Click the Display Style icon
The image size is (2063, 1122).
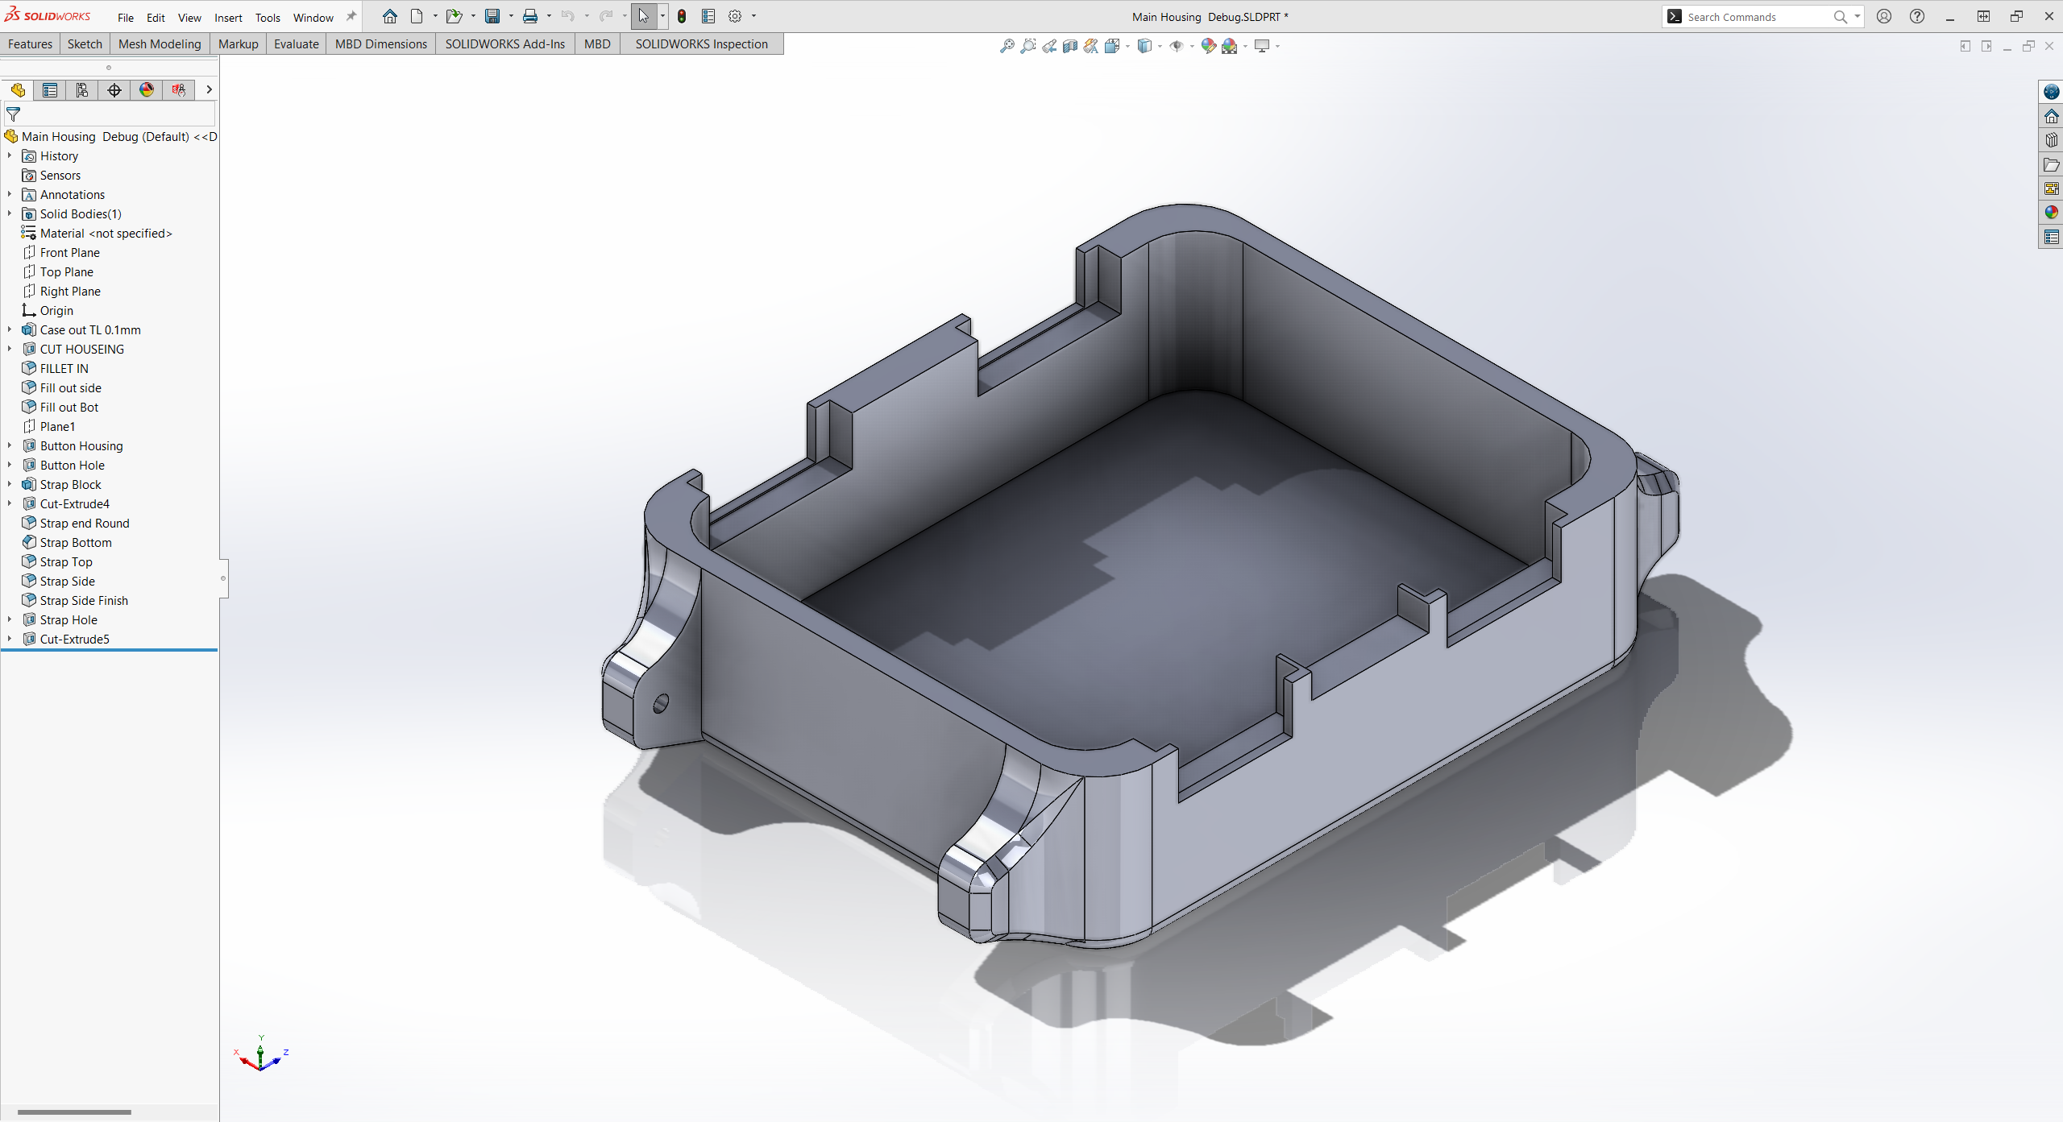(1141, 46)
